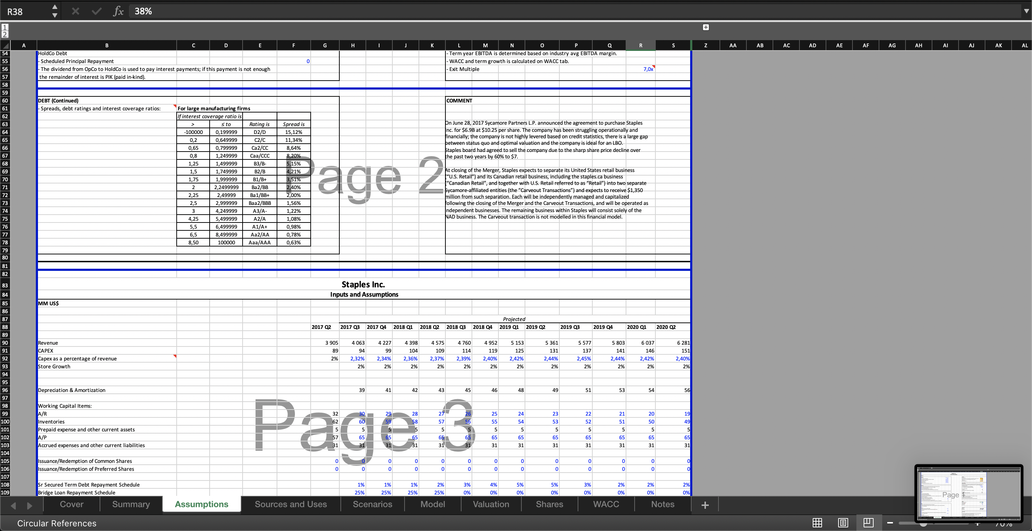Select row 64 header
This screenshot has height=531, width=1032.
click(5, 132)
